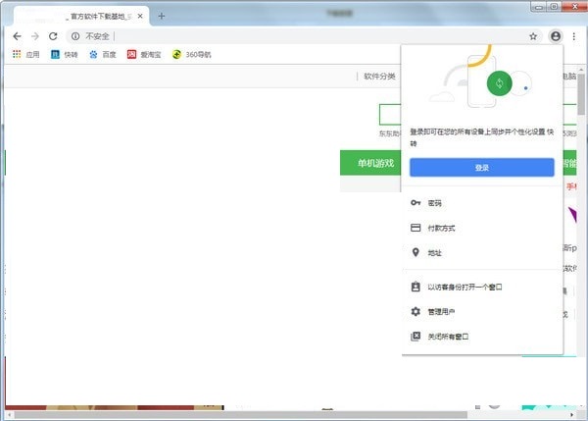Select the 付款方式 menu entry
Image resolution: width=588 pixels, height=421 pixels.
tap(482, 228)
